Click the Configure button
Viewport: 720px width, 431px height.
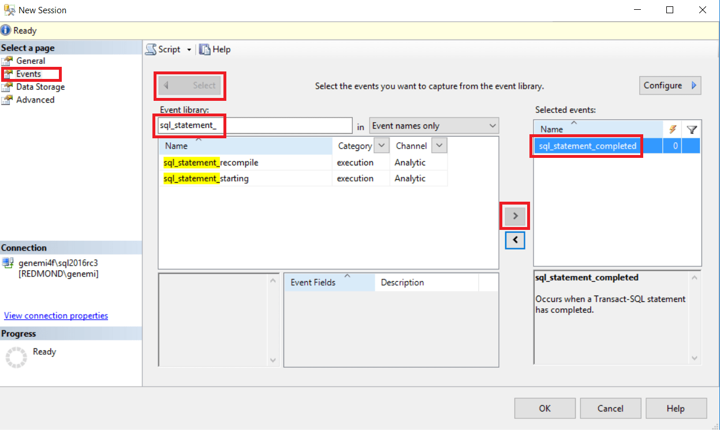(x=669, y=85)
